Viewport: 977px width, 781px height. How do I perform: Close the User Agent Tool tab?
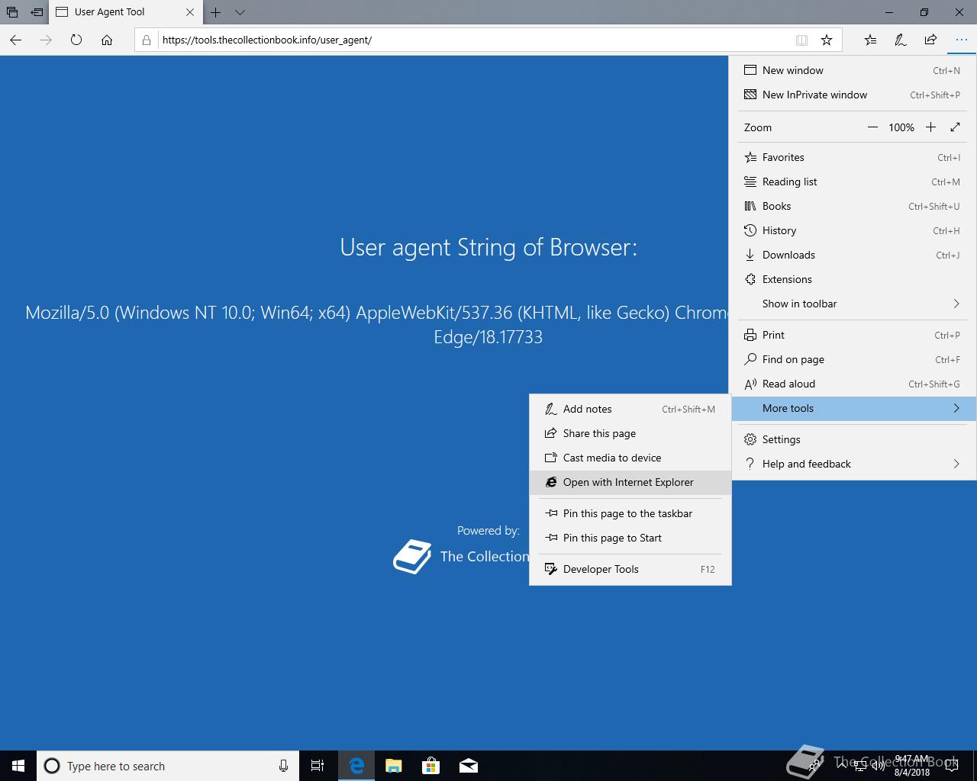tap(190, 12)
